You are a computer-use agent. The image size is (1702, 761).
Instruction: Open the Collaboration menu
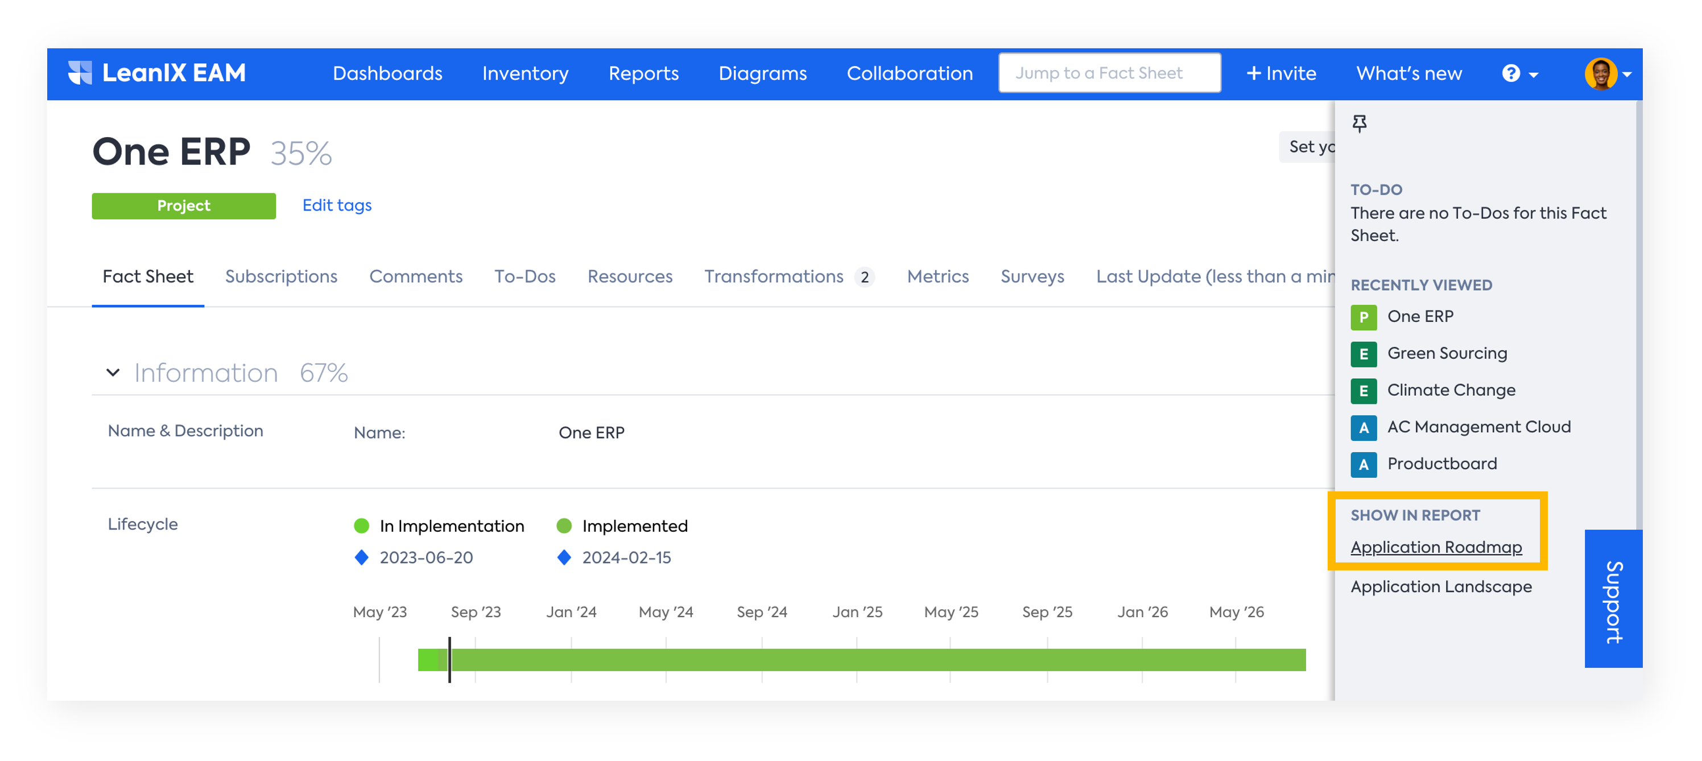coord(910,73)
